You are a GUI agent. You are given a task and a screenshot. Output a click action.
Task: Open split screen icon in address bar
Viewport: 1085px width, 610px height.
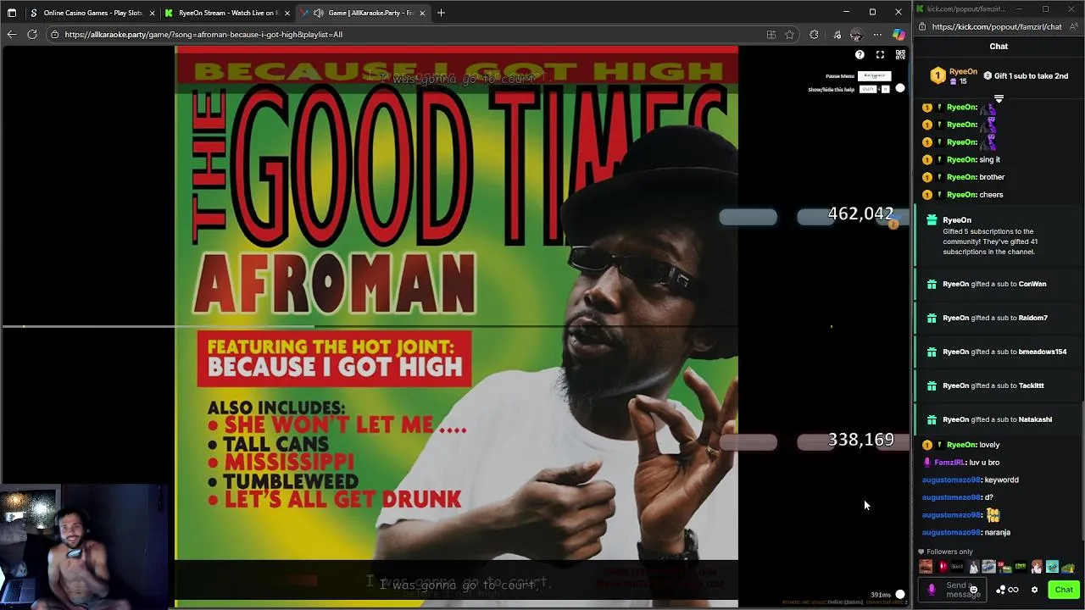pos(771,35)
